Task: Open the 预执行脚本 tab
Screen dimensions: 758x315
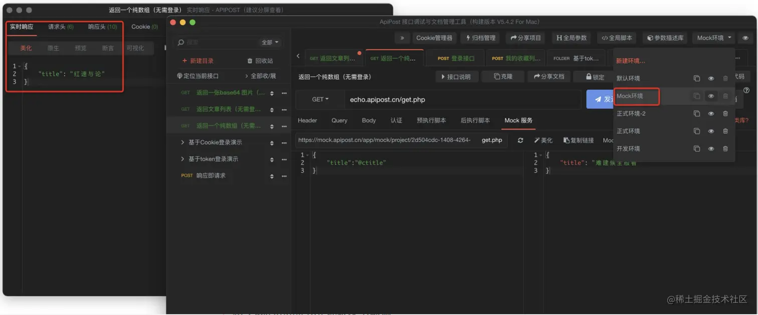Action: pos(431,120)
